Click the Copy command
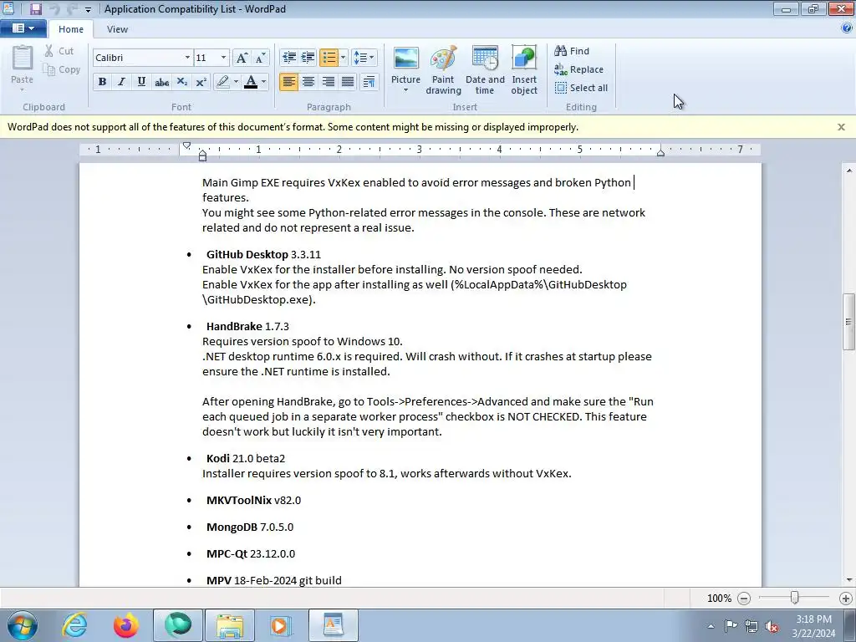The height and width of the screenshot is (642, 856). click(x=62, y=69)
